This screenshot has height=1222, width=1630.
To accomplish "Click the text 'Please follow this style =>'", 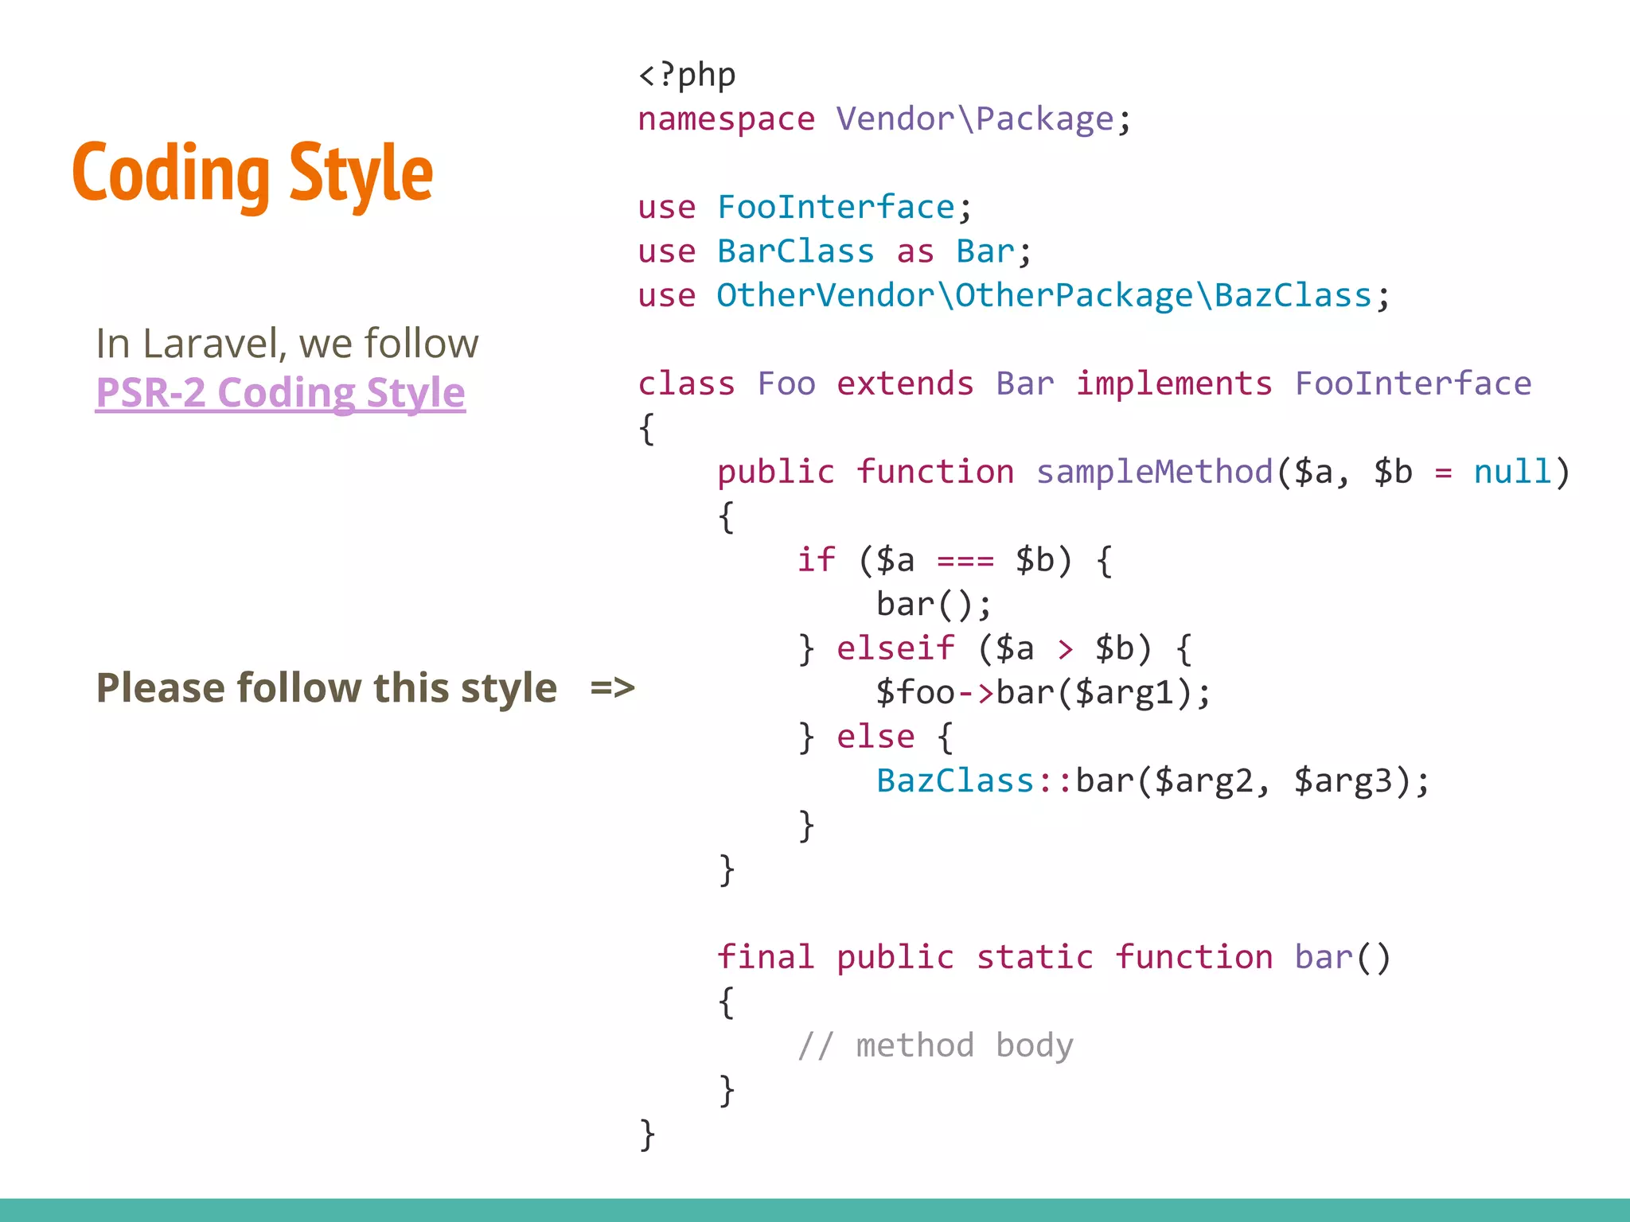I will [365, 687].
